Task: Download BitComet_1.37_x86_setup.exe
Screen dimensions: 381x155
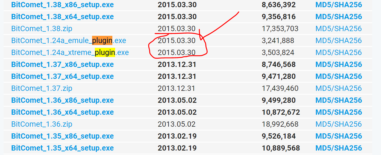Action: [63, 64]
